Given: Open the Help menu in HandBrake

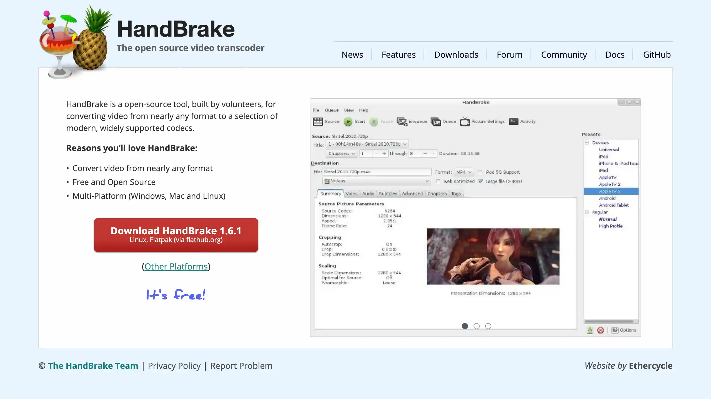Looking at the screenshot, I should coord(363,110).
